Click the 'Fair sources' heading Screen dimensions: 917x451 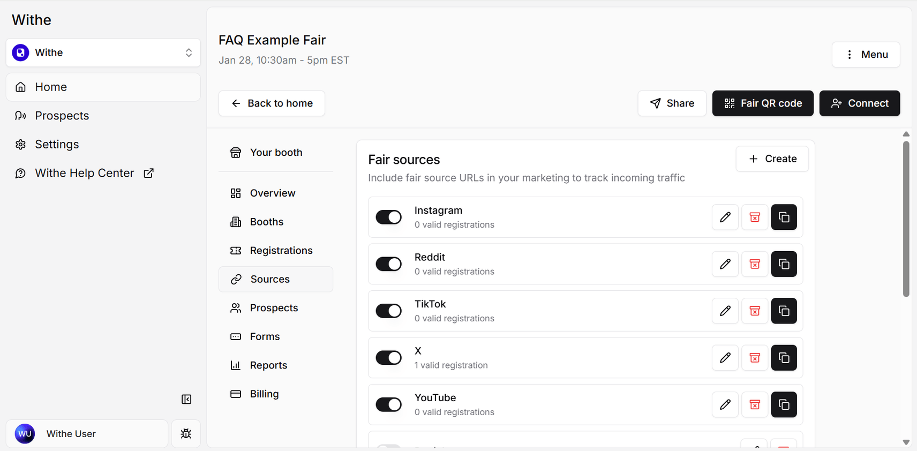(x=404, y=160)
